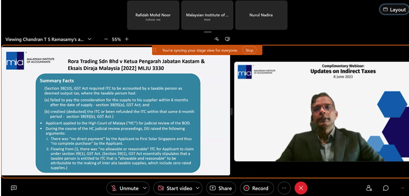Leave the meeting with the red X

point(301,188)
